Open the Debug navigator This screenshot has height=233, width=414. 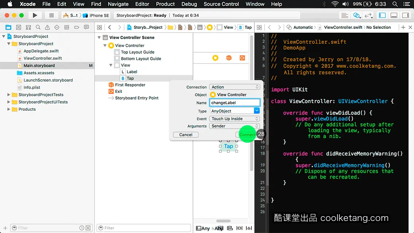click(67, 27)
